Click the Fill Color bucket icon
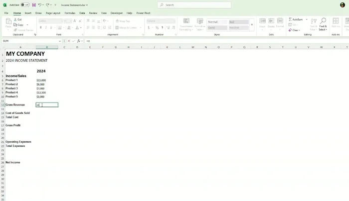Image resolution: width=349 pixels, height=201 pixels. click(x=69, y=27)
